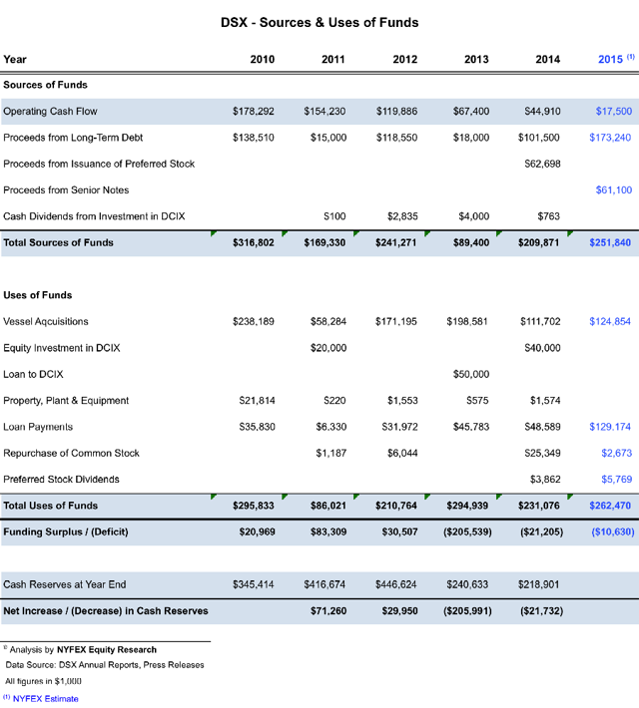Select the $295,833 total uses cell
Screen dimensions: 639x708
(254, 506)
